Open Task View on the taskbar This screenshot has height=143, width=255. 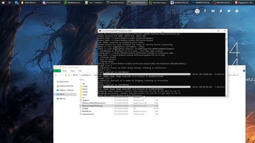click(x=10, y=3)
